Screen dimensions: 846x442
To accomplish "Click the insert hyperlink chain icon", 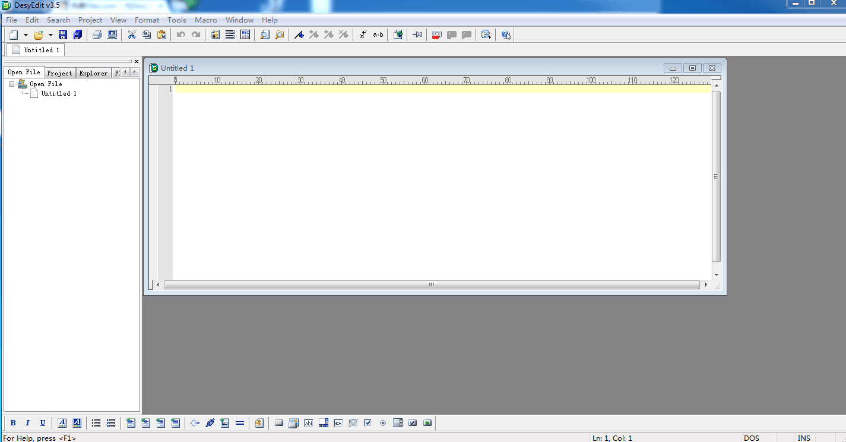I will (x=210, y=423).
